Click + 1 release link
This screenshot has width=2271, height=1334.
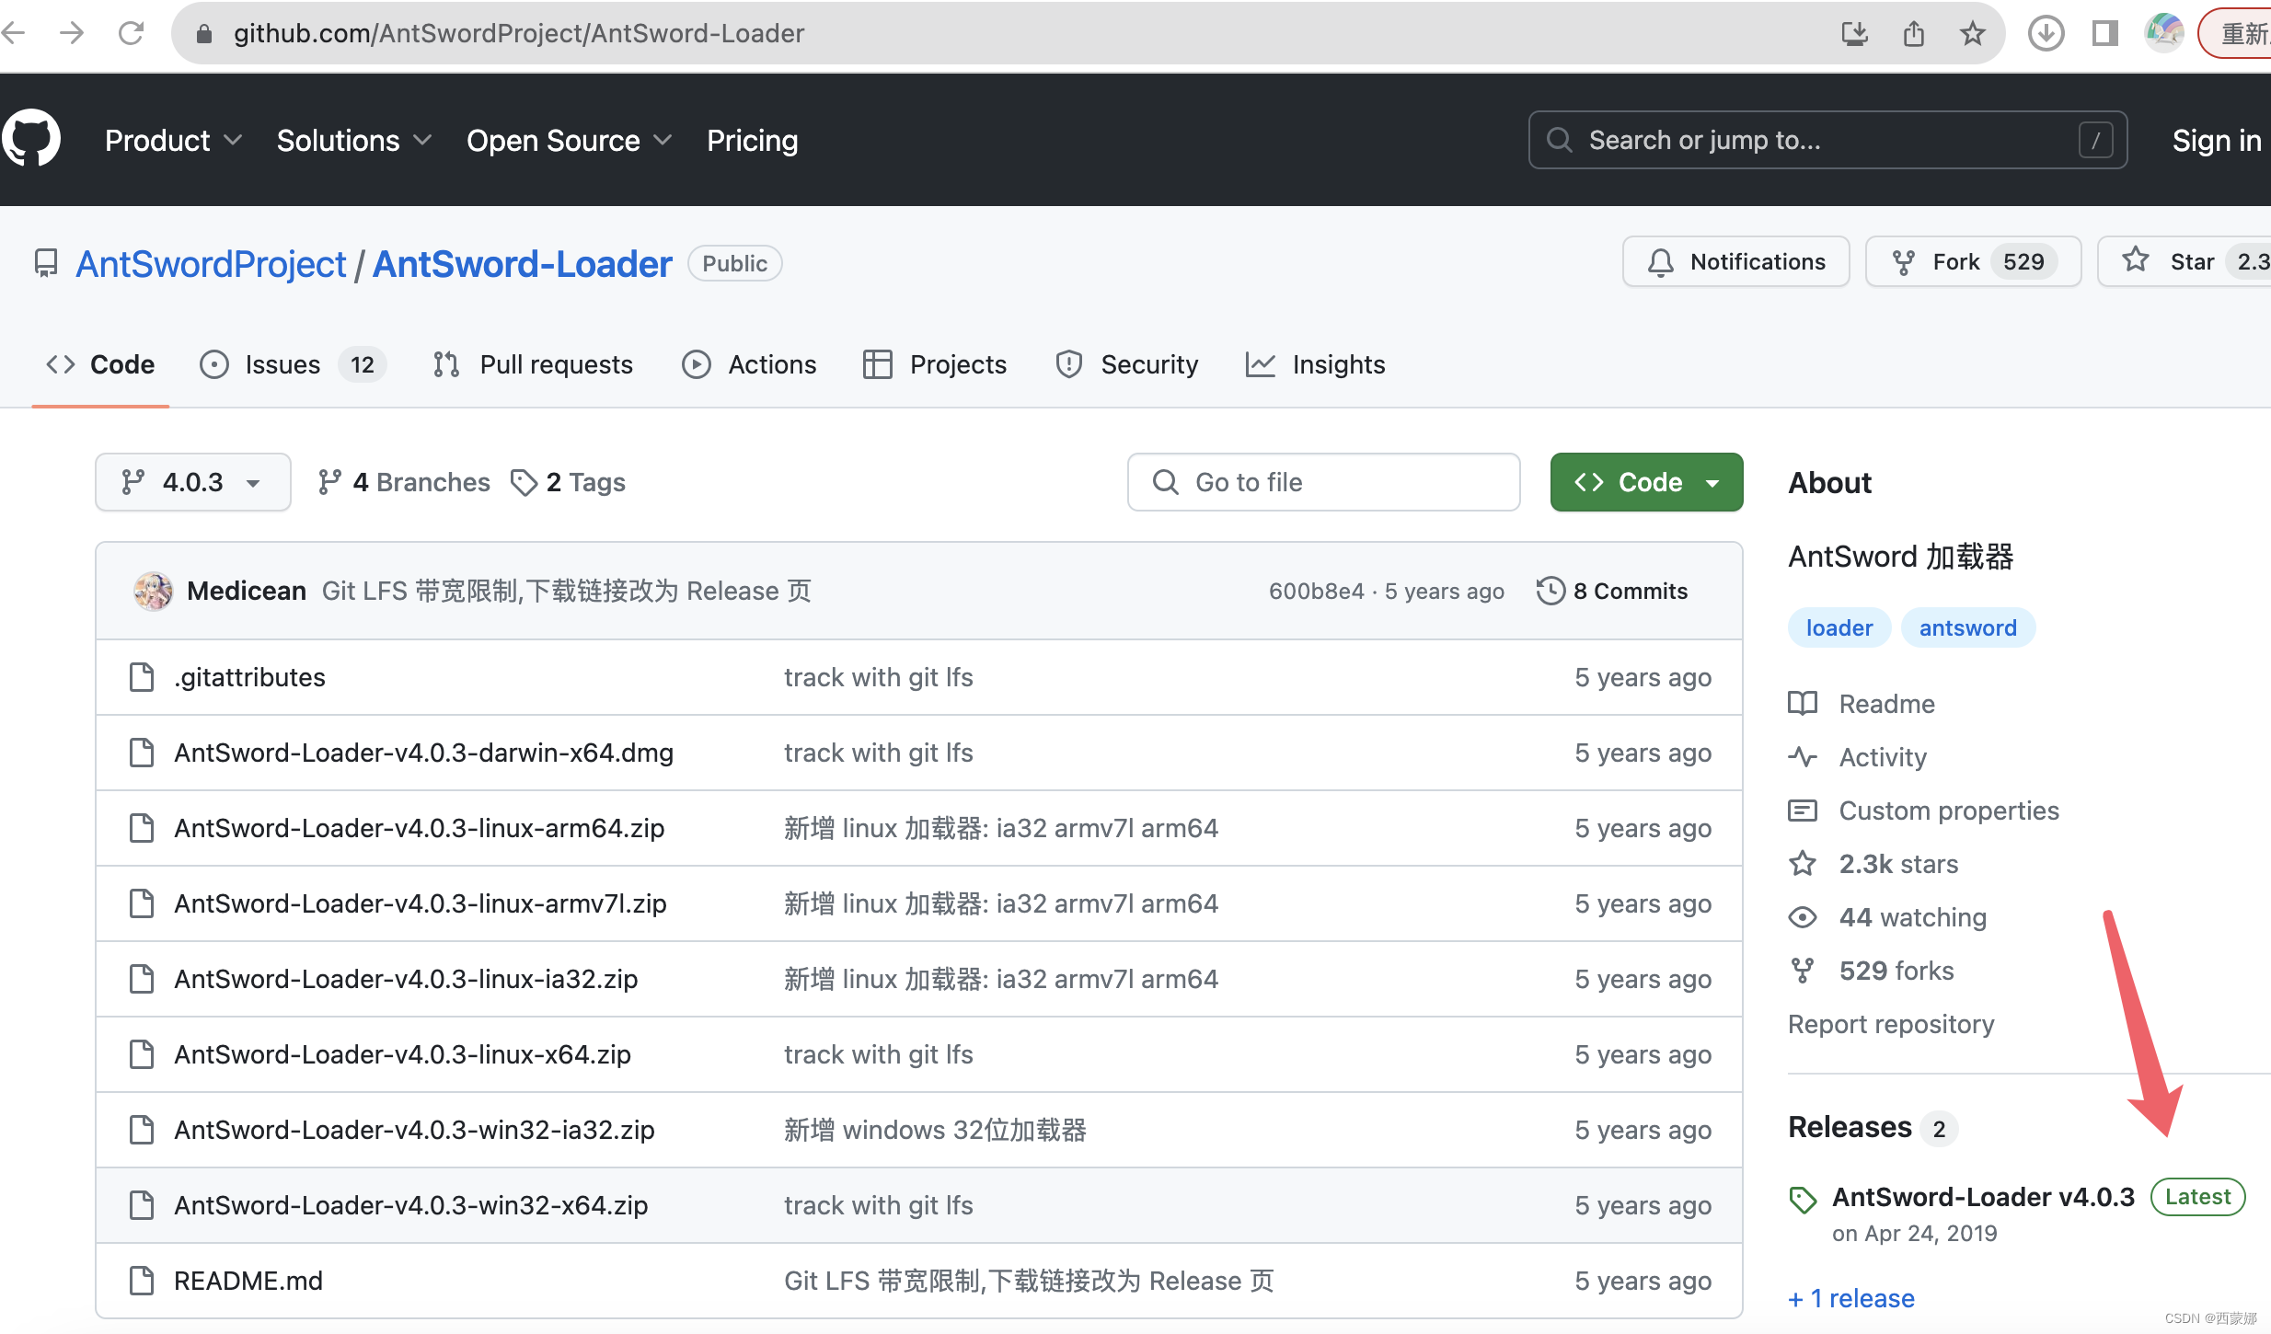click(x=1851, y=1298)
